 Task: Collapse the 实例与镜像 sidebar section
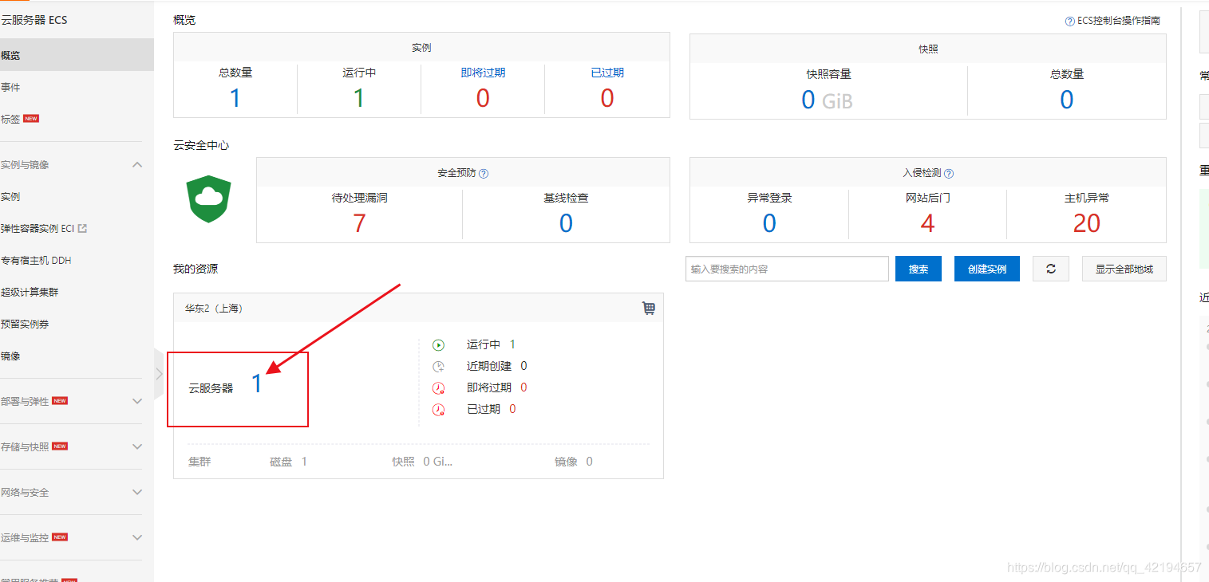[136, 164]
